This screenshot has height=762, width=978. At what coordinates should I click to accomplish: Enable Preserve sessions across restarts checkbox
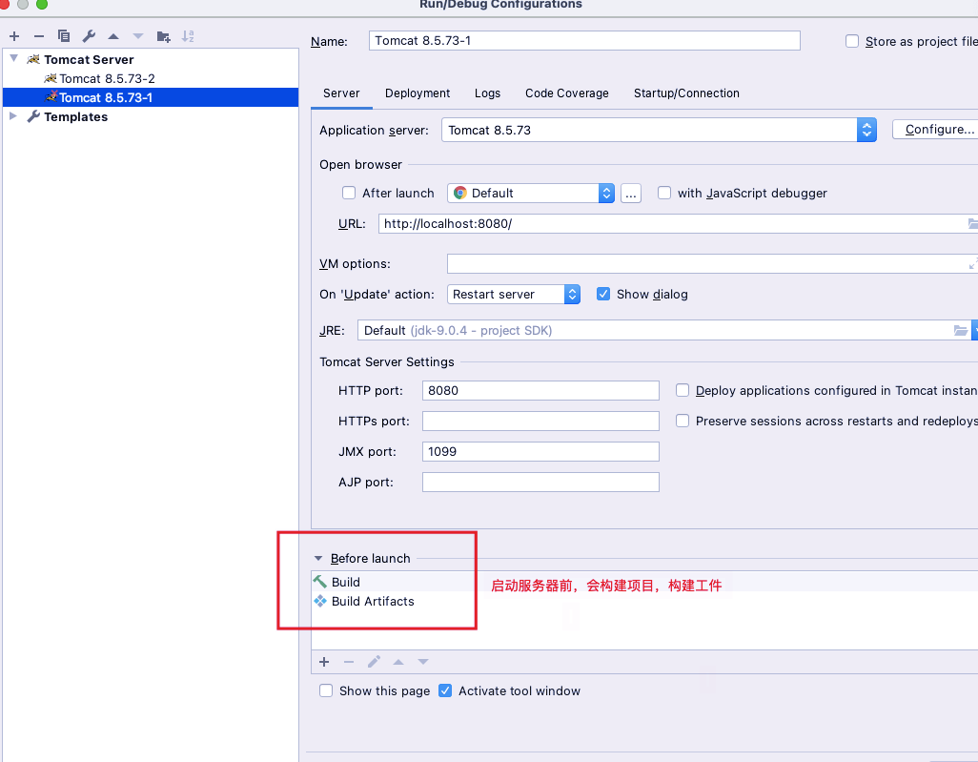click(683, 421)
